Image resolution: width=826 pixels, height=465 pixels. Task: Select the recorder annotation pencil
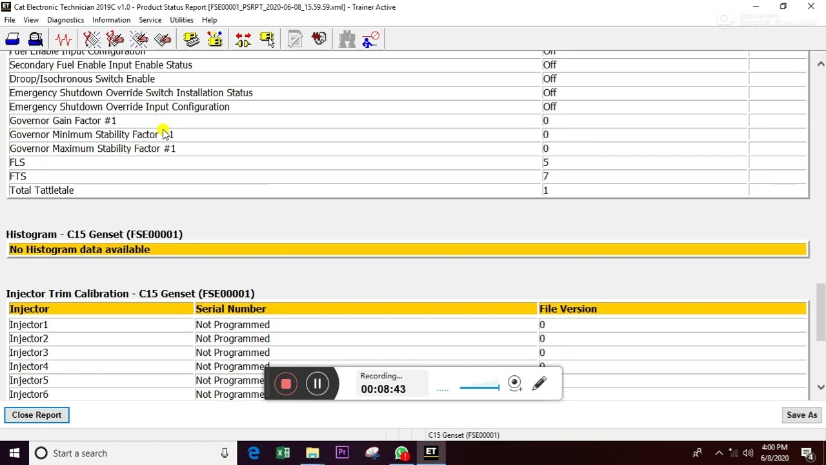pyautogui.click(x=539, y=384)
